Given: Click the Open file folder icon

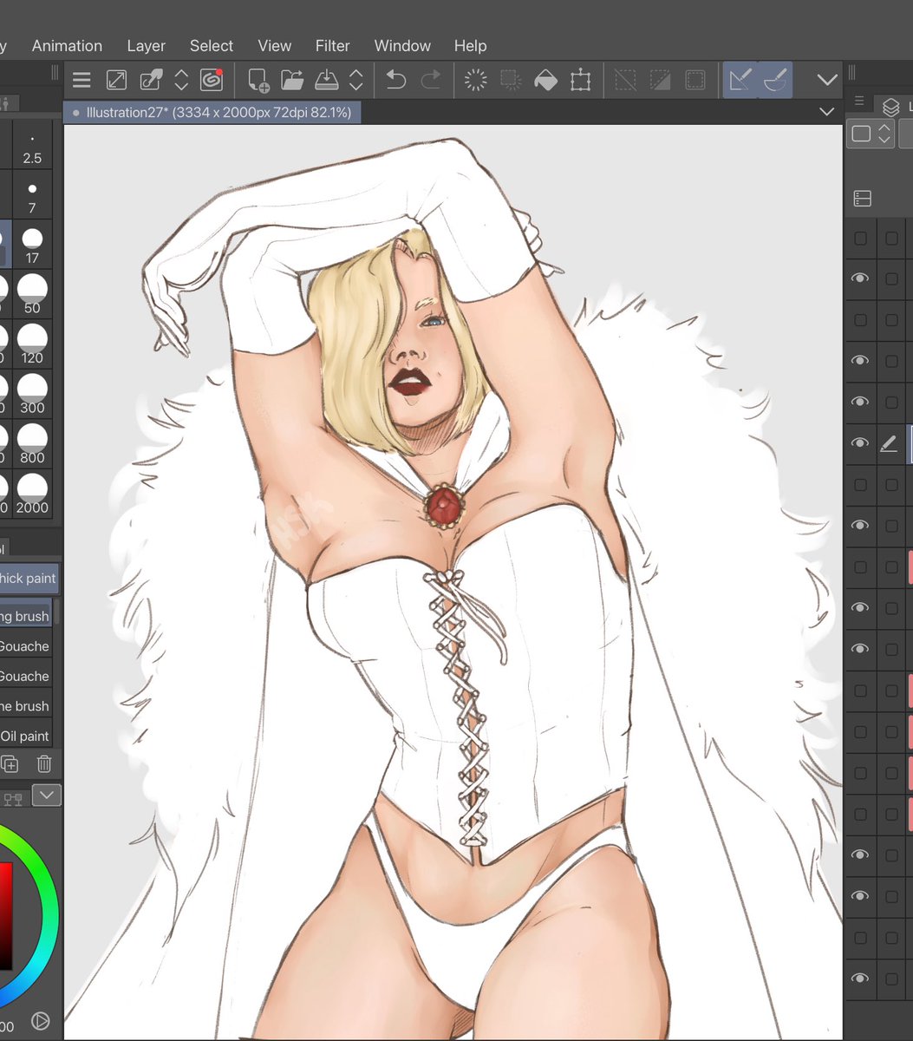Looking at the screenshot, I should pyautogui.click(x=293, y=81).
